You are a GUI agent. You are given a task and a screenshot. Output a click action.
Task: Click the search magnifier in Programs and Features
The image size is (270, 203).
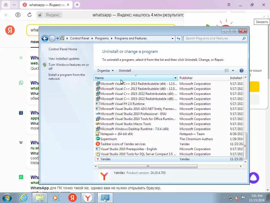pyautogui.click(x=244, y=38)
